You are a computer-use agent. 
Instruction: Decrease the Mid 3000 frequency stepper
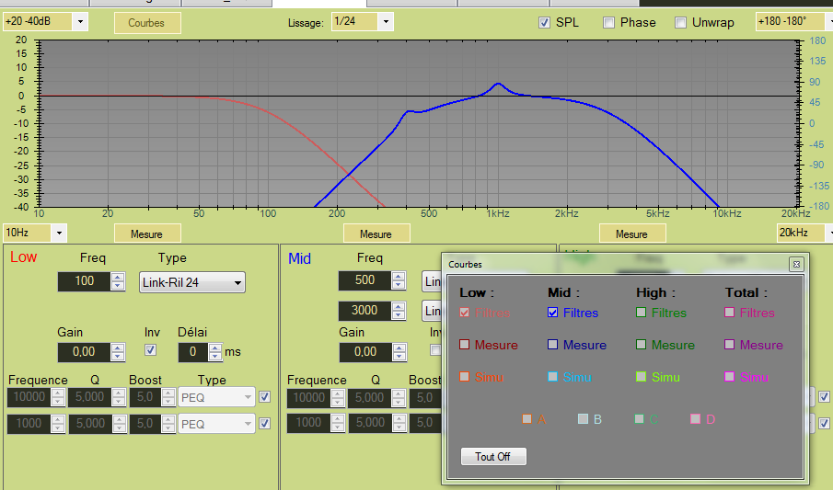point(398,314)
